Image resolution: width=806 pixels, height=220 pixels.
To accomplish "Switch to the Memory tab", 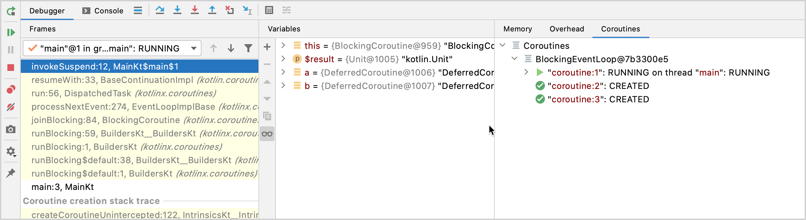I will [517, 29].
